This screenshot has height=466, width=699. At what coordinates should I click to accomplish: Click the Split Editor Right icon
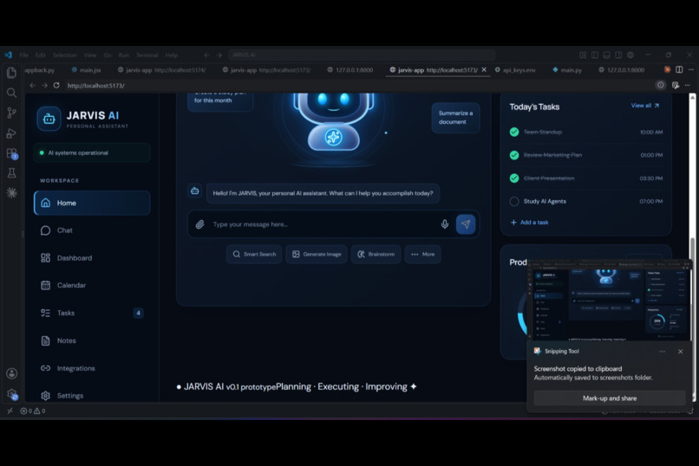pyautogui.click(x=679, y=70)
